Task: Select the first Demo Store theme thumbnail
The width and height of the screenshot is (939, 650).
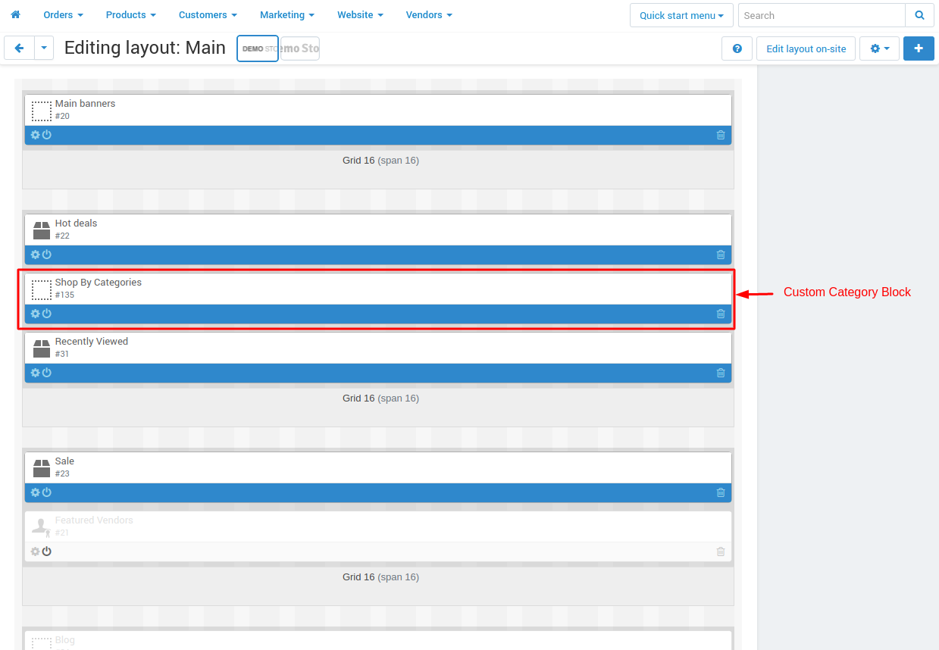Action: point(258,48)
